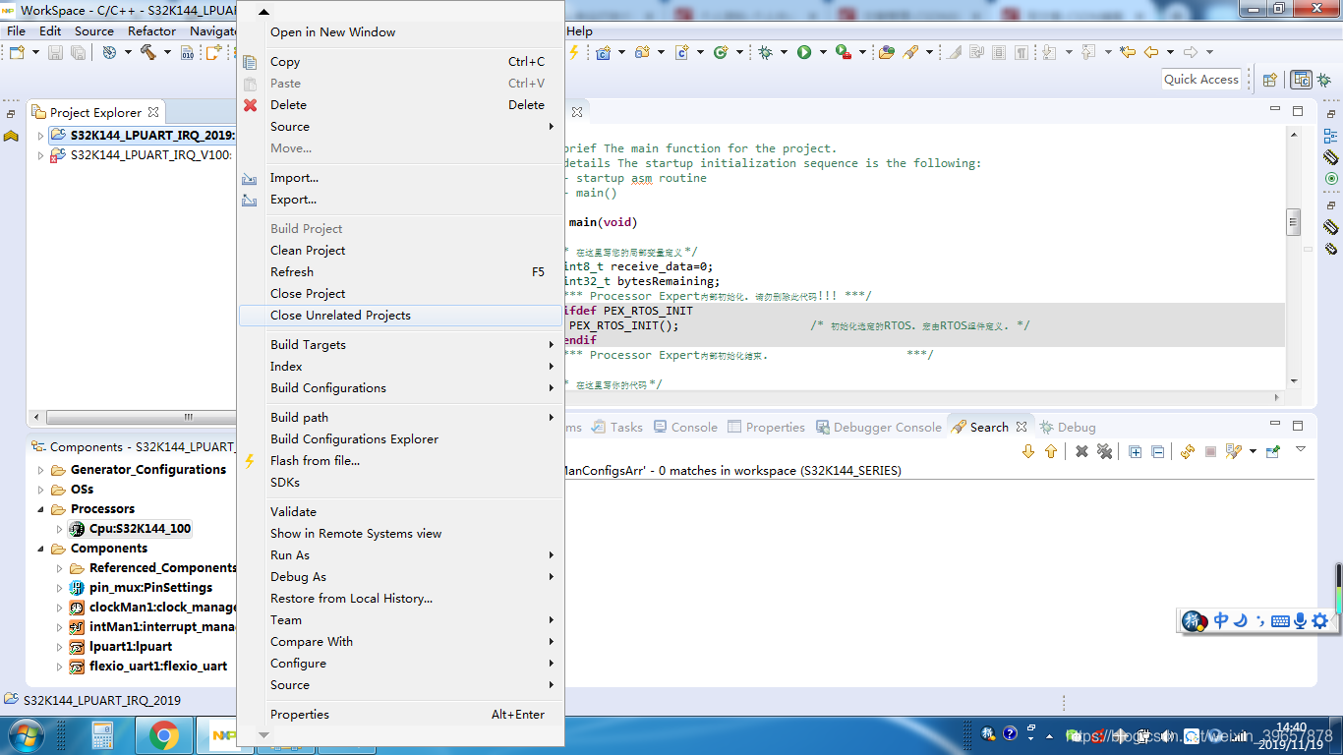Expand the Generator_Configurations folder
The image size is (1343, 755).
pos(40,470)
